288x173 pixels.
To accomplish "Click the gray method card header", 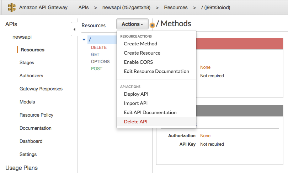I will [x=240, y=111].
